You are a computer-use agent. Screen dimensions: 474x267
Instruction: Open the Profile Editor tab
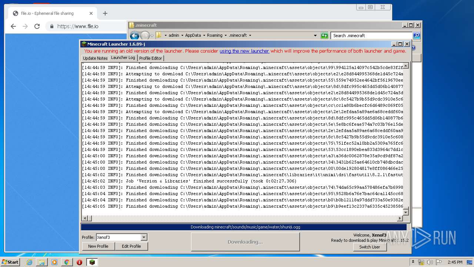[x=150, y=58]
